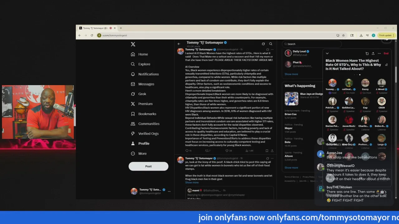Share the AI Overview post

click(272, 151)
